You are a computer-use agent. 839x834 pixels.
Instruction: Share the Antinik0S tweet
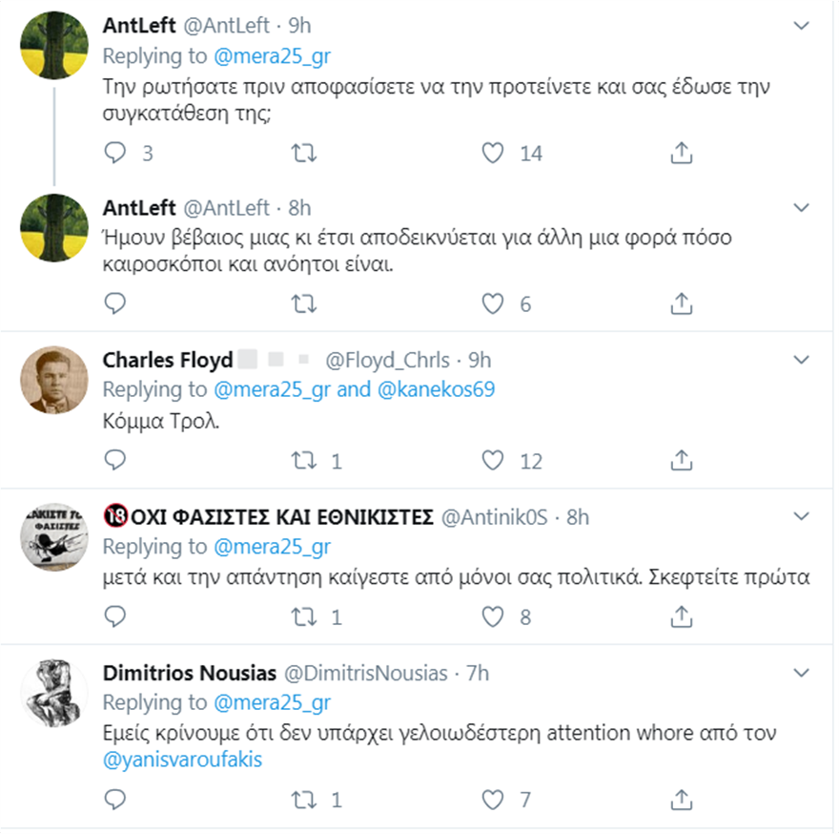click(x=681, y=616)
